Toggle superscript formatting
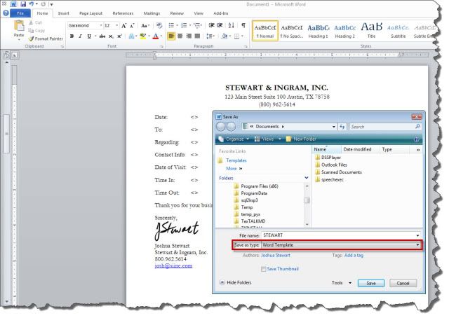 coord(120,36)
